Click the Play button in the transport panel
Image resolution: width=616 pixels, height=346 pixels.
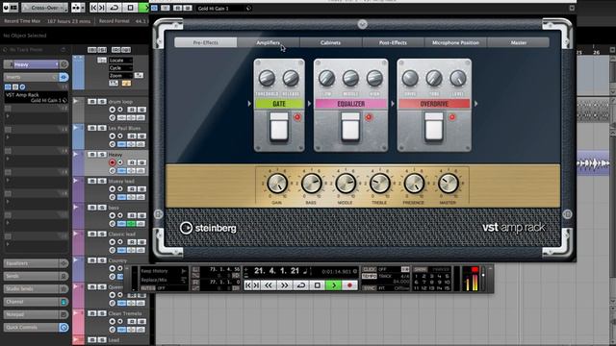[x=334, y=285]
